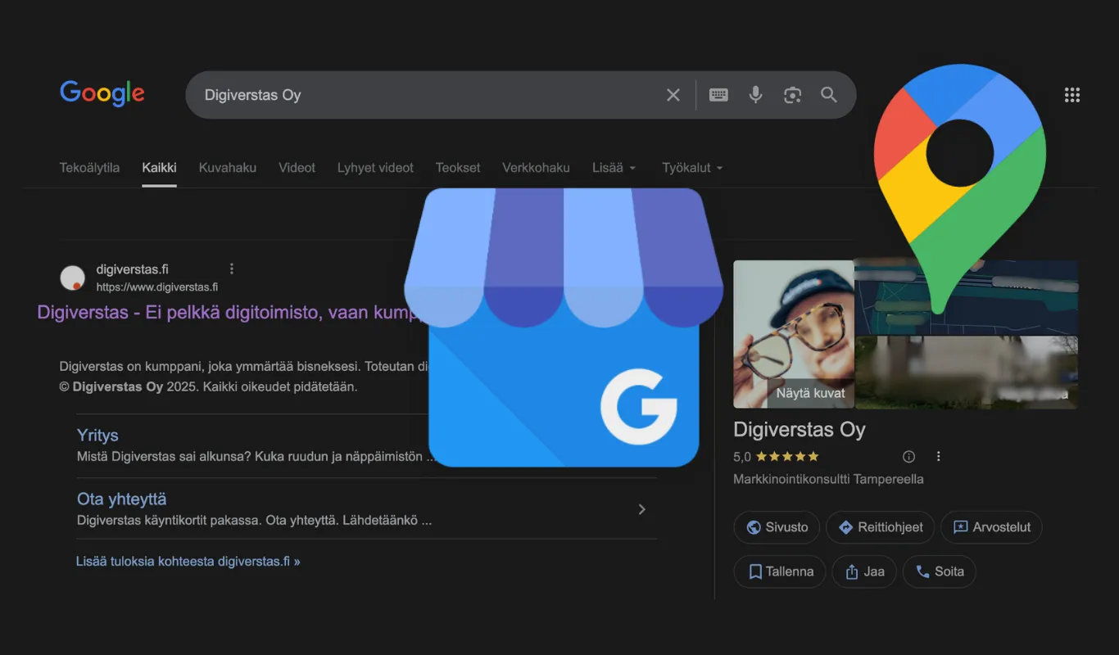Open the Ota yhteyttä sitelink
Screen dimensions: 1119x655
122,499
